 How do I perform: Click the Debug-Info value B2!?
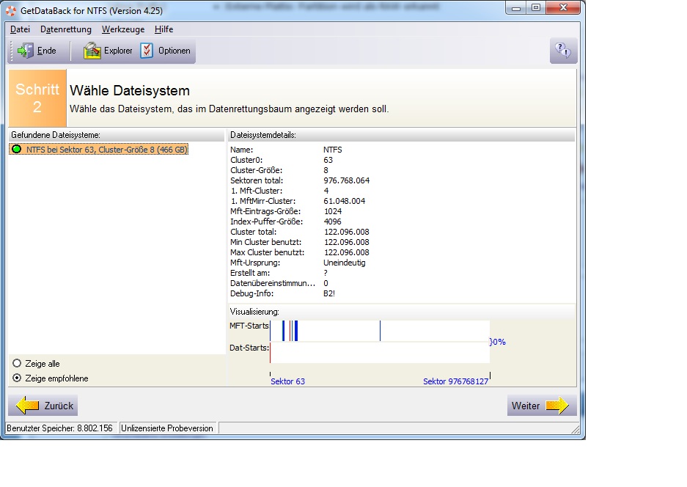[x=329, y=293]
